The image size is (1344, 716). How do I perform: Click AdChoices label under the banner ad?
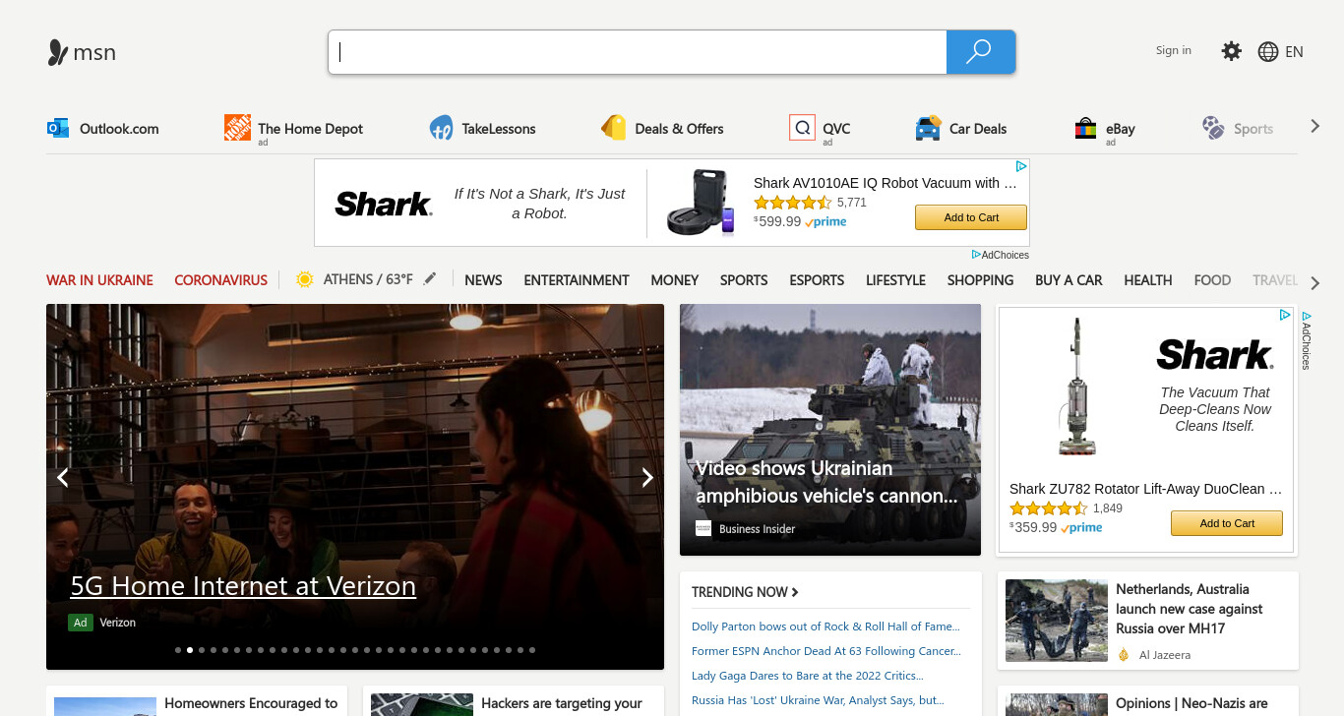(x=1000, y=255)
